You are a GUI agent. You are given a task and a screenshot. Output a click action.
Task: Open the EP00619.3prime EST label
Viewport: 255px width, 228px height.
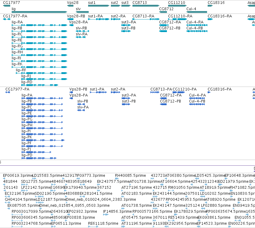coord(18,176)
